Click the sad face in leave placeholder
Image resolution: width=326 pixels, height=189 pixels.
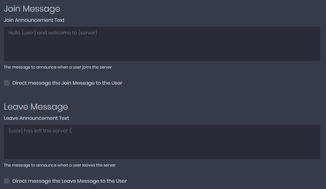[71, 131]
